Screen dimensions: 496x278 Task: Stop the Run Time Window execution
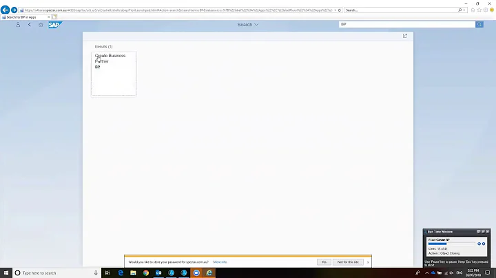pyautogui.click(x=484, y=244)
